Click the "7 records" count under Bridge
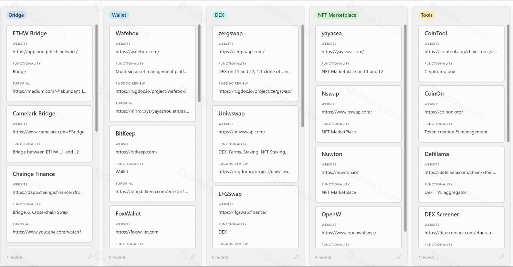The height and width of the screenshot is (267, 513). 14,257
